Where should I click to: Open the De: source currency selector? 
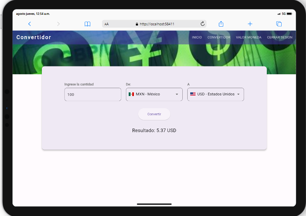154,94
